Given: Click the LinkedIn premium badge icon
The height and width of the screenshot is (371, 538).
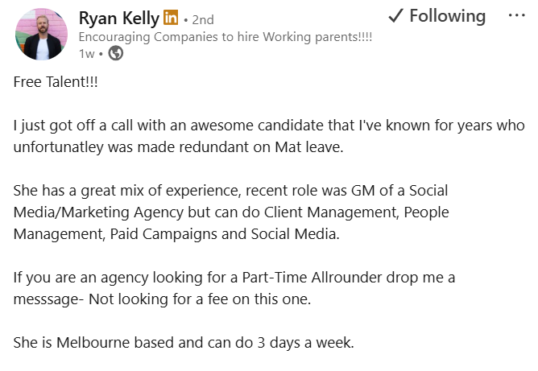Looking at the screenshot, I should (171, 18).
